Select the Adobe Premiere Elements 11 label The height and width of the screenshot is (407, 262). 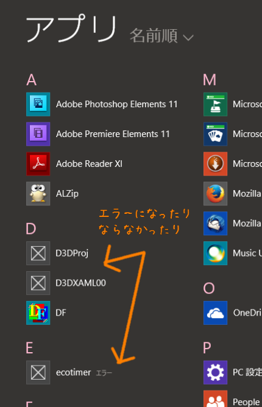113,134
